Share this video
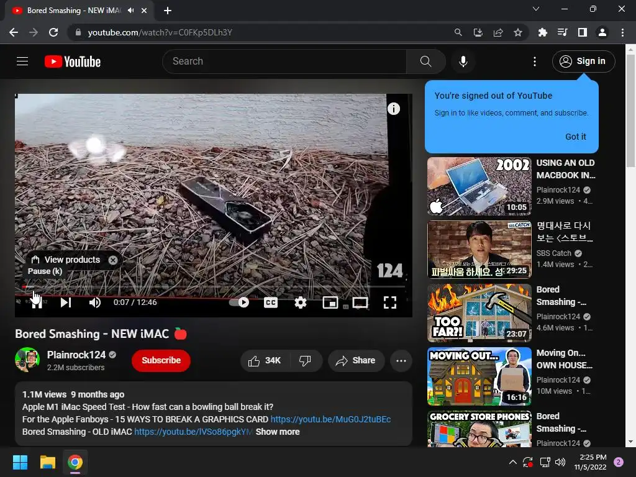 (x=356, y=361)
